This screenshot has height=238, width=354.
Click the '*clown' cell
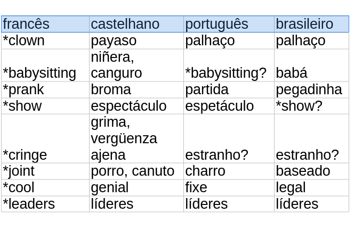(x=45, y=41)
